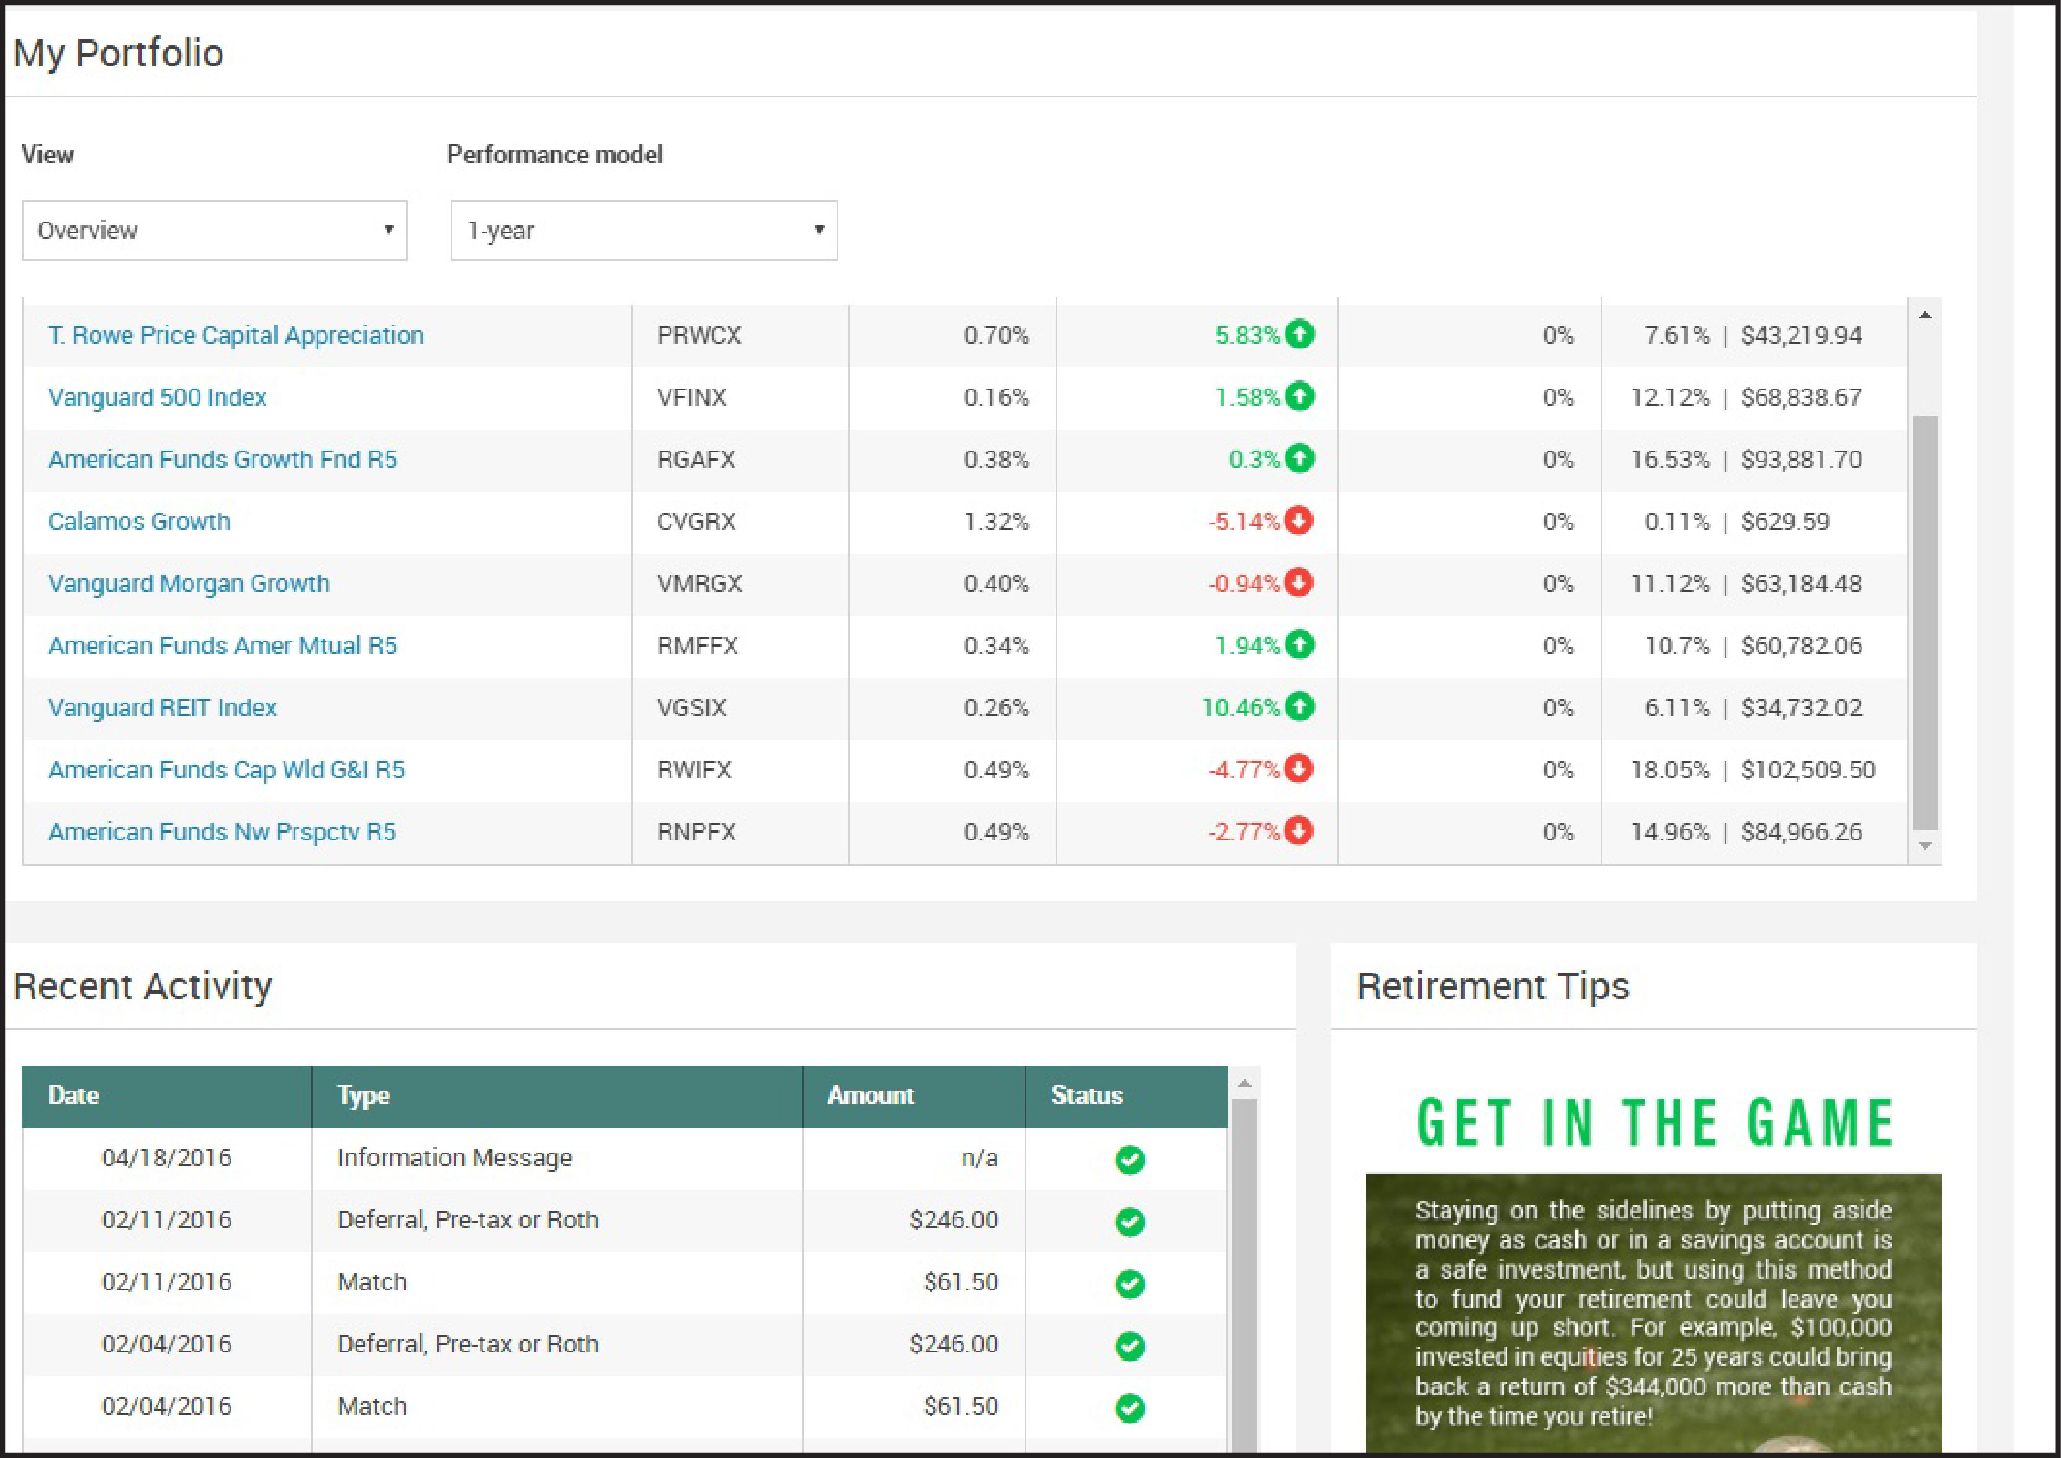Click the Get In The Game tip image
Screen dimensions: 2061x1458
(x=1653, y=1313)
